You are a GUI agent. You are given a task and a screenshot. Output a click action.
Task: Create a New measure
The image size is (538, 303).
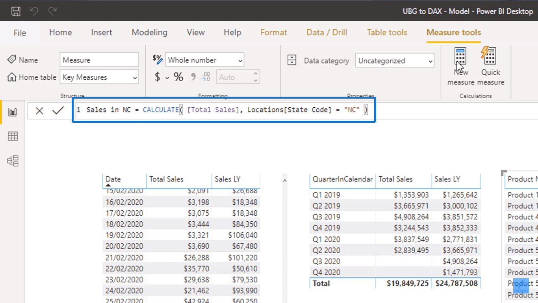[460, 66]
